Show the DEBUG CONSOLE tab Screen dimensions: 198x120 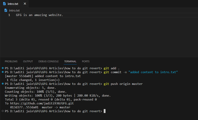(48, 61)
